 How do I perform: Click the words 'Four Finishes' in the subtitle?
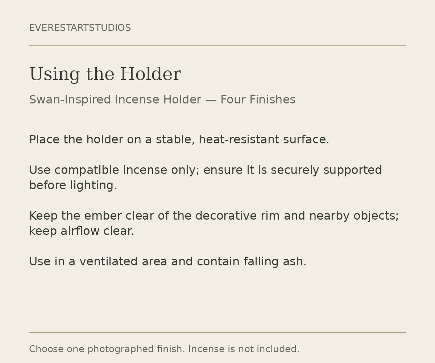258,100
